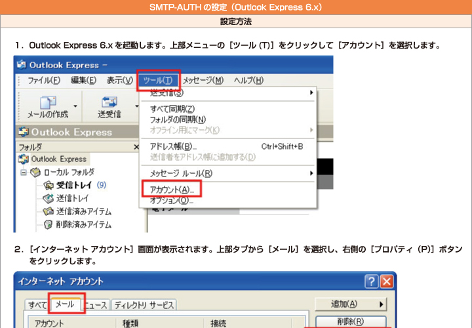Open the ヘルプ(H) menu

248,81
